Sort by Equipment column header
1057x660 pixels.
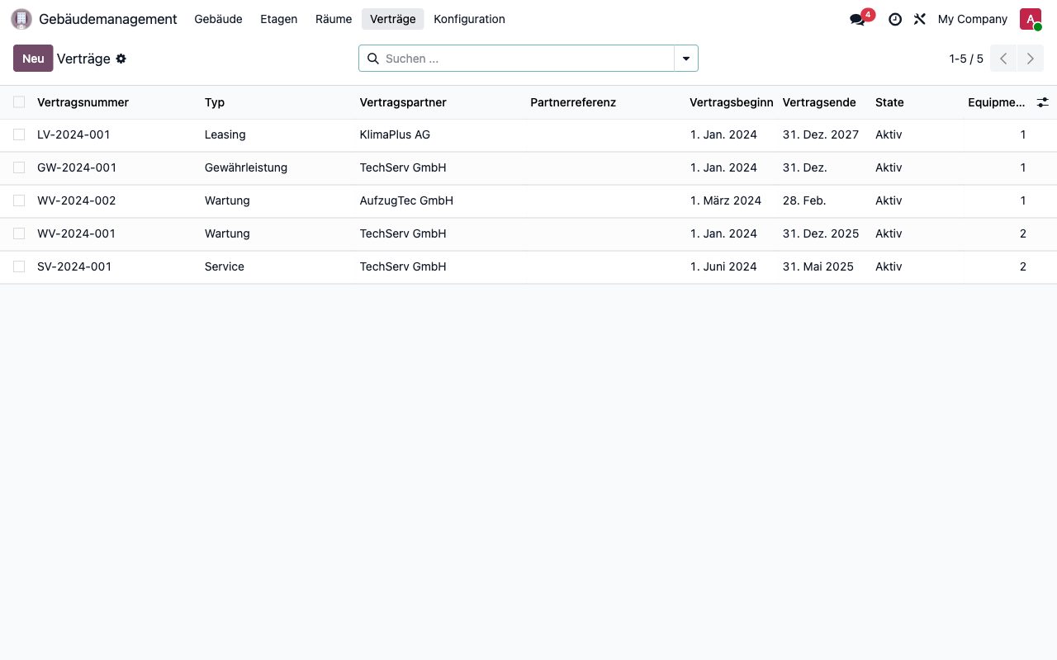(997, 102)
